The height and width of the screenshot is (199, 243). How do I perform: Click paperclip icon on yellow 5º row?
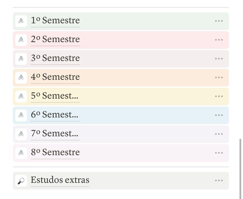click(x=21, y=96)
